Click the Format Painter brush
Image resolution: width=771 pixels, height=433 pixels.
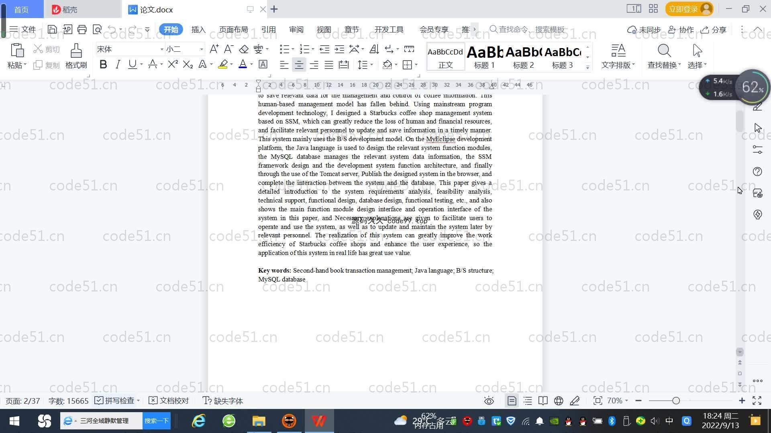(76, 56)
